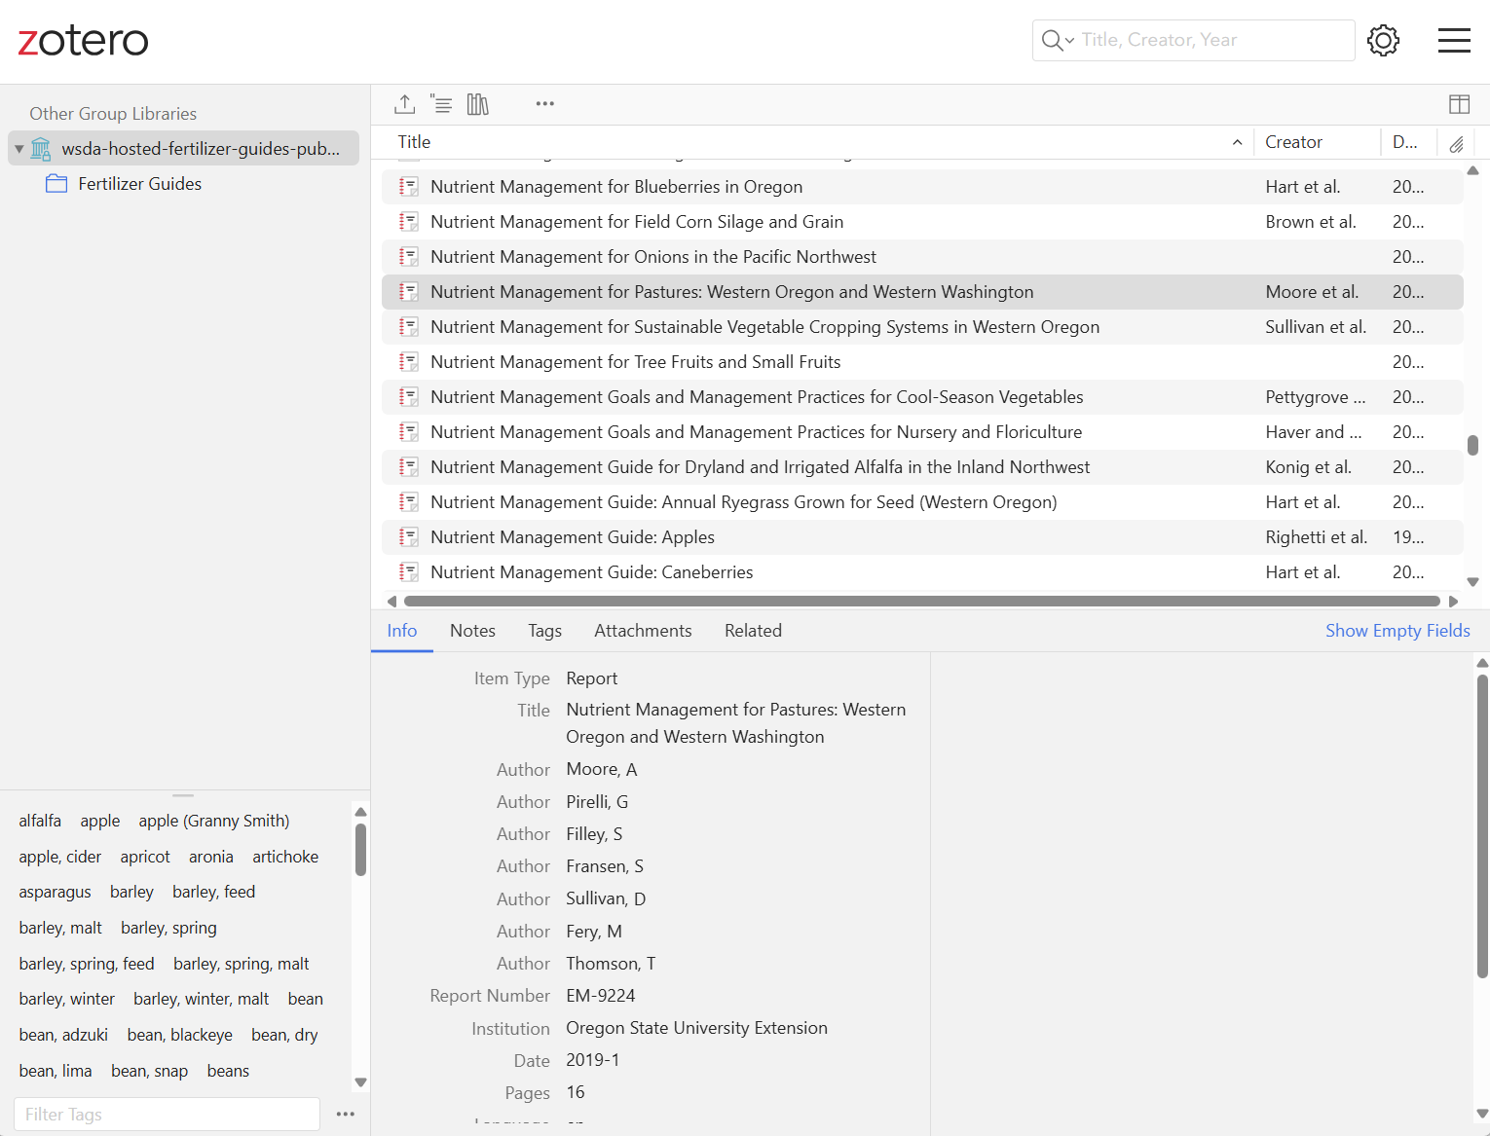Open Zotero settings via the gear icon

(x=1383, y=40)
